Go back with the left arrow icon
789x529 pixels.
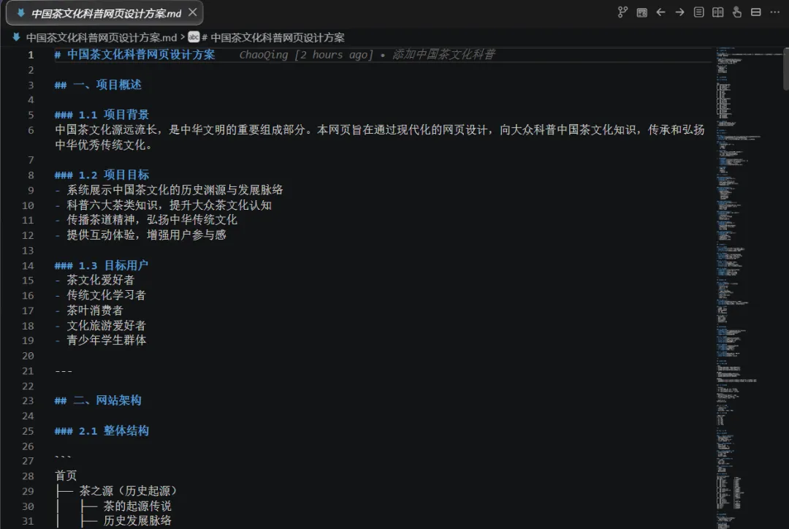pos(660,12)
